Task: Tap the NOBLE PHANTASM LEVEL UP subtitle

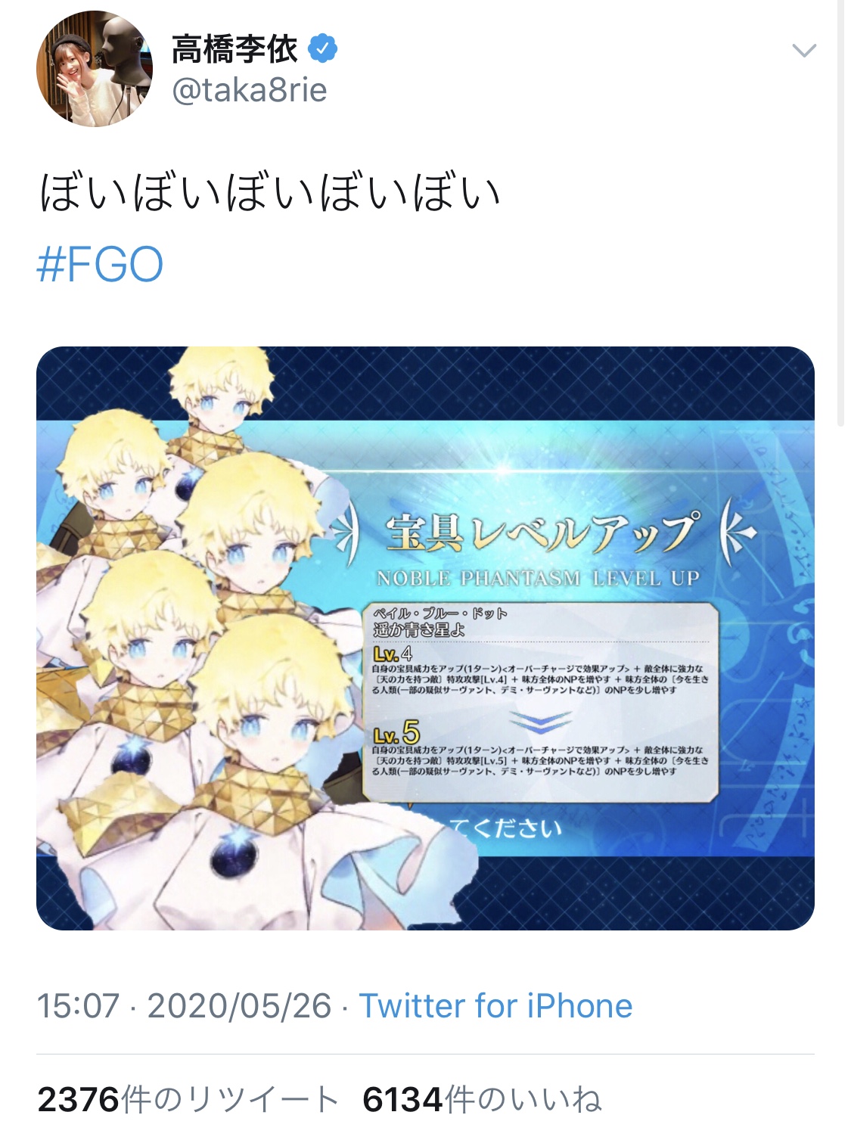Action: click(539, 579)
